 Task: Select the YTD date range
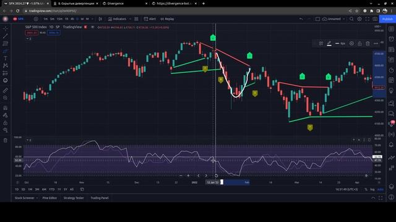pyautogui.click(x=51, y=189)
